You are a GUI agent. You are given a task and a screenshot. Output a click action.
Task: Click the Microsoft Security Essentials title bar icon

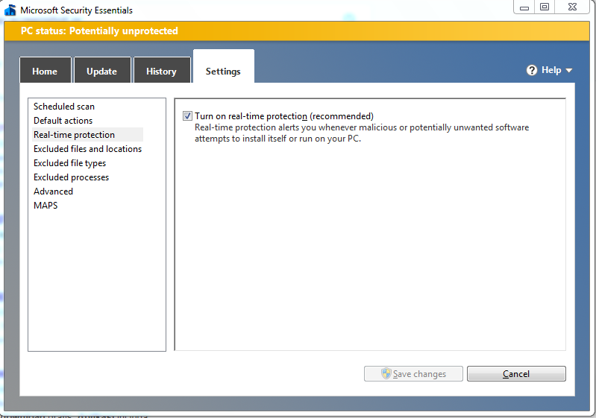[x=10, y=10]
